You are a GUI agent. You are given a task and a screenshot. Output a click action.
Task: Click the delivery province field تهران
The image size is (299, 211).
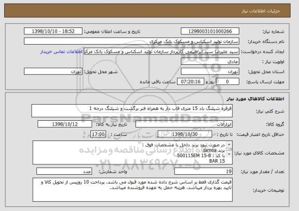click(x=210, y=72)
